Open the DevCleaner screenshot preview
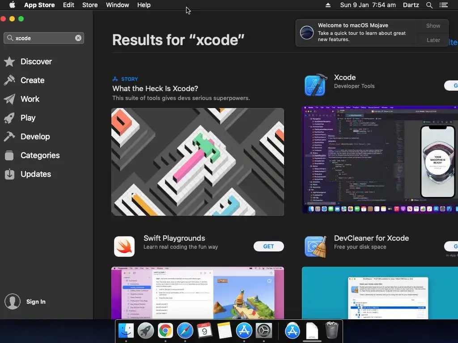 coord(380,293)
